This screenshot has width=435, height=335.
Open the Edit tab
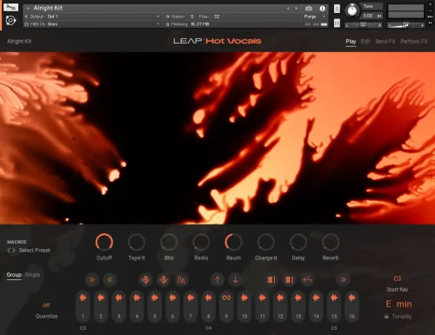click(x=365, y=42)
